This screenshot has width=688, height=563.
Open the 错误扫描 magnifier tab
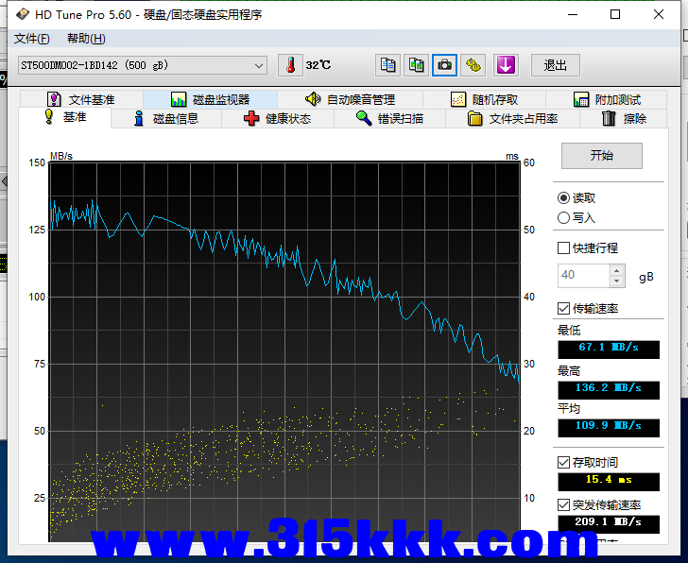tap(388, 119)
